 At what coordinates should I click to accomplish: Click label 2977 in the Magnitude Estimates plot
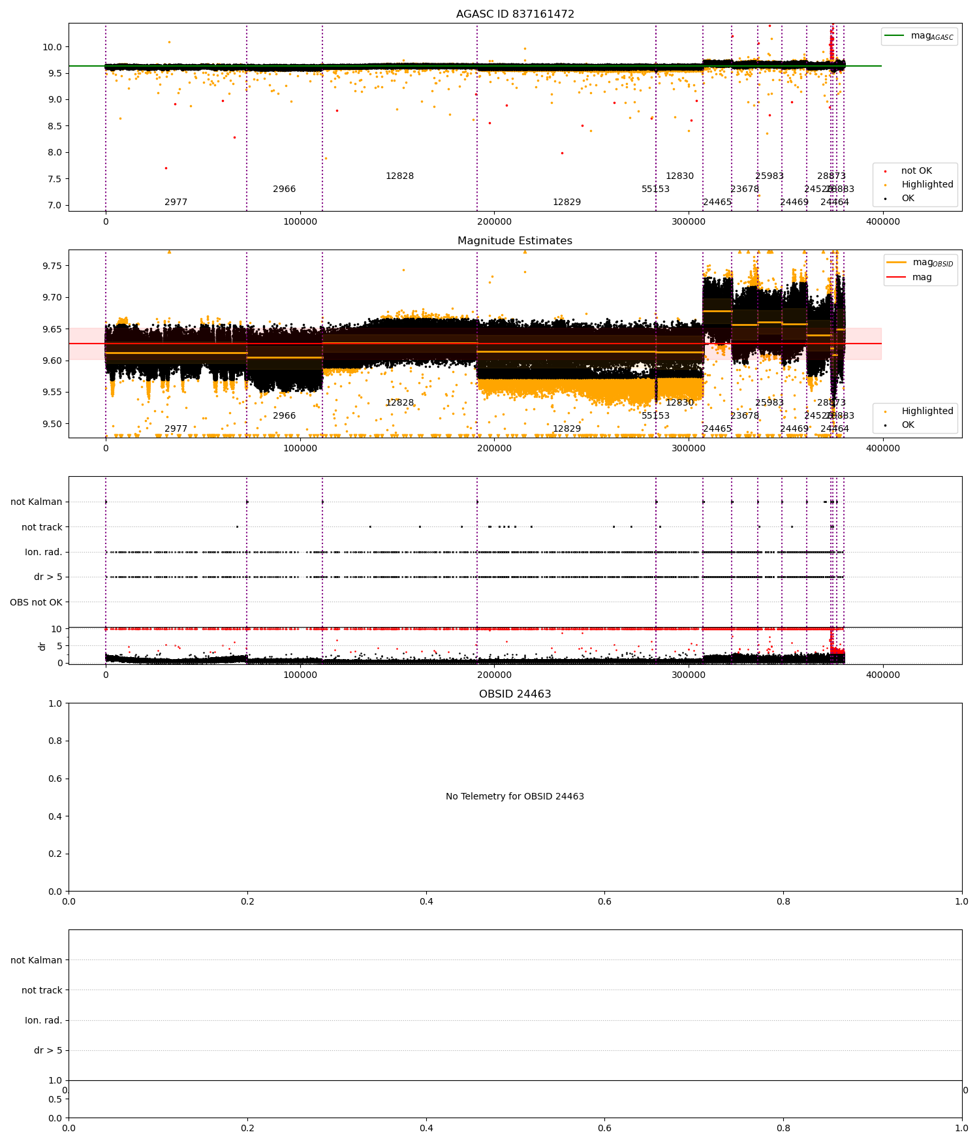click(176, 429)
